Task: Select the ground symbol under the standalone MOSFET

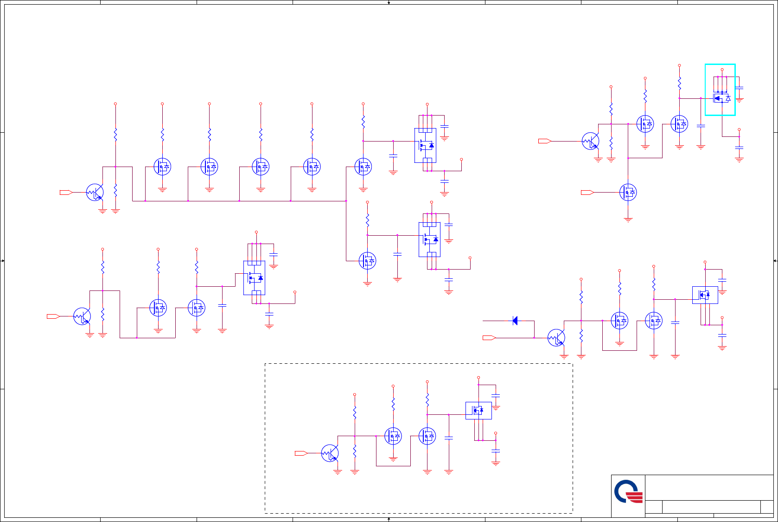Action: coord(628,219)
